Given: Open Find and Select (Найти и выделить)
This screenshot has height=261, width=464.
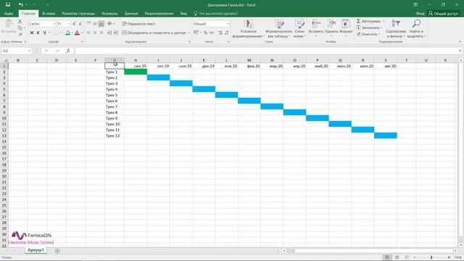Looking at the screenshot, I should click(416, 29).
